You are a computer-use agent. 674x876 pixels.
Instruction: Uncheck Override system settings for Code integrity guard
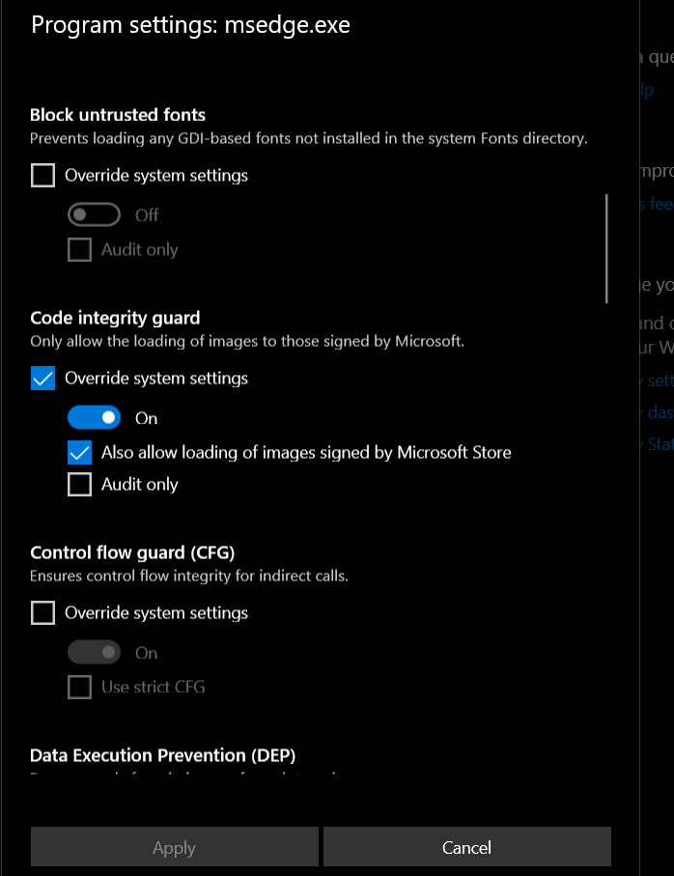[43, 379]
